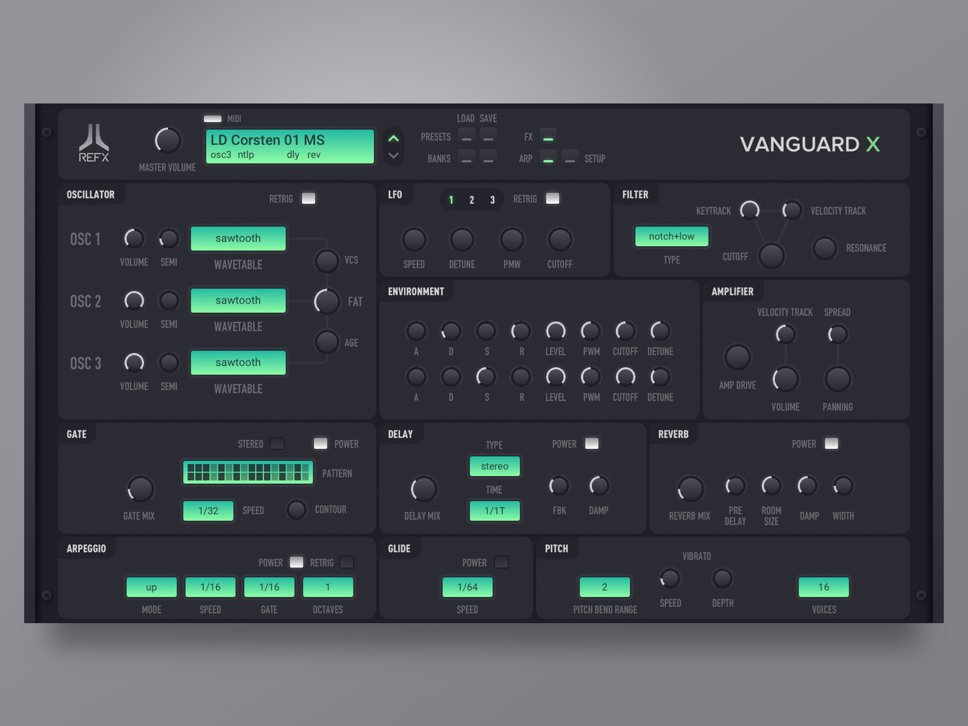
Task: Select previous preset with the down chevron
Action: (x=393, y=155)
